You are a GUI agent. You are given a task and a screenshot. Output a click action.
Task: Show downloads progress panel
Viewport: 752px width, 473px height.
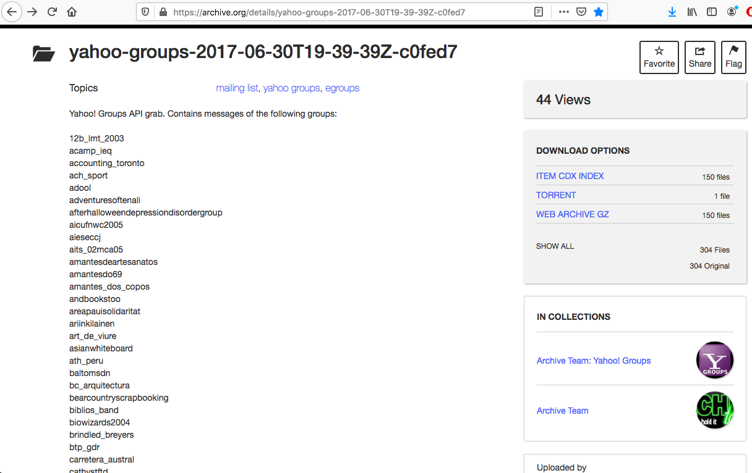coord(672,12)
